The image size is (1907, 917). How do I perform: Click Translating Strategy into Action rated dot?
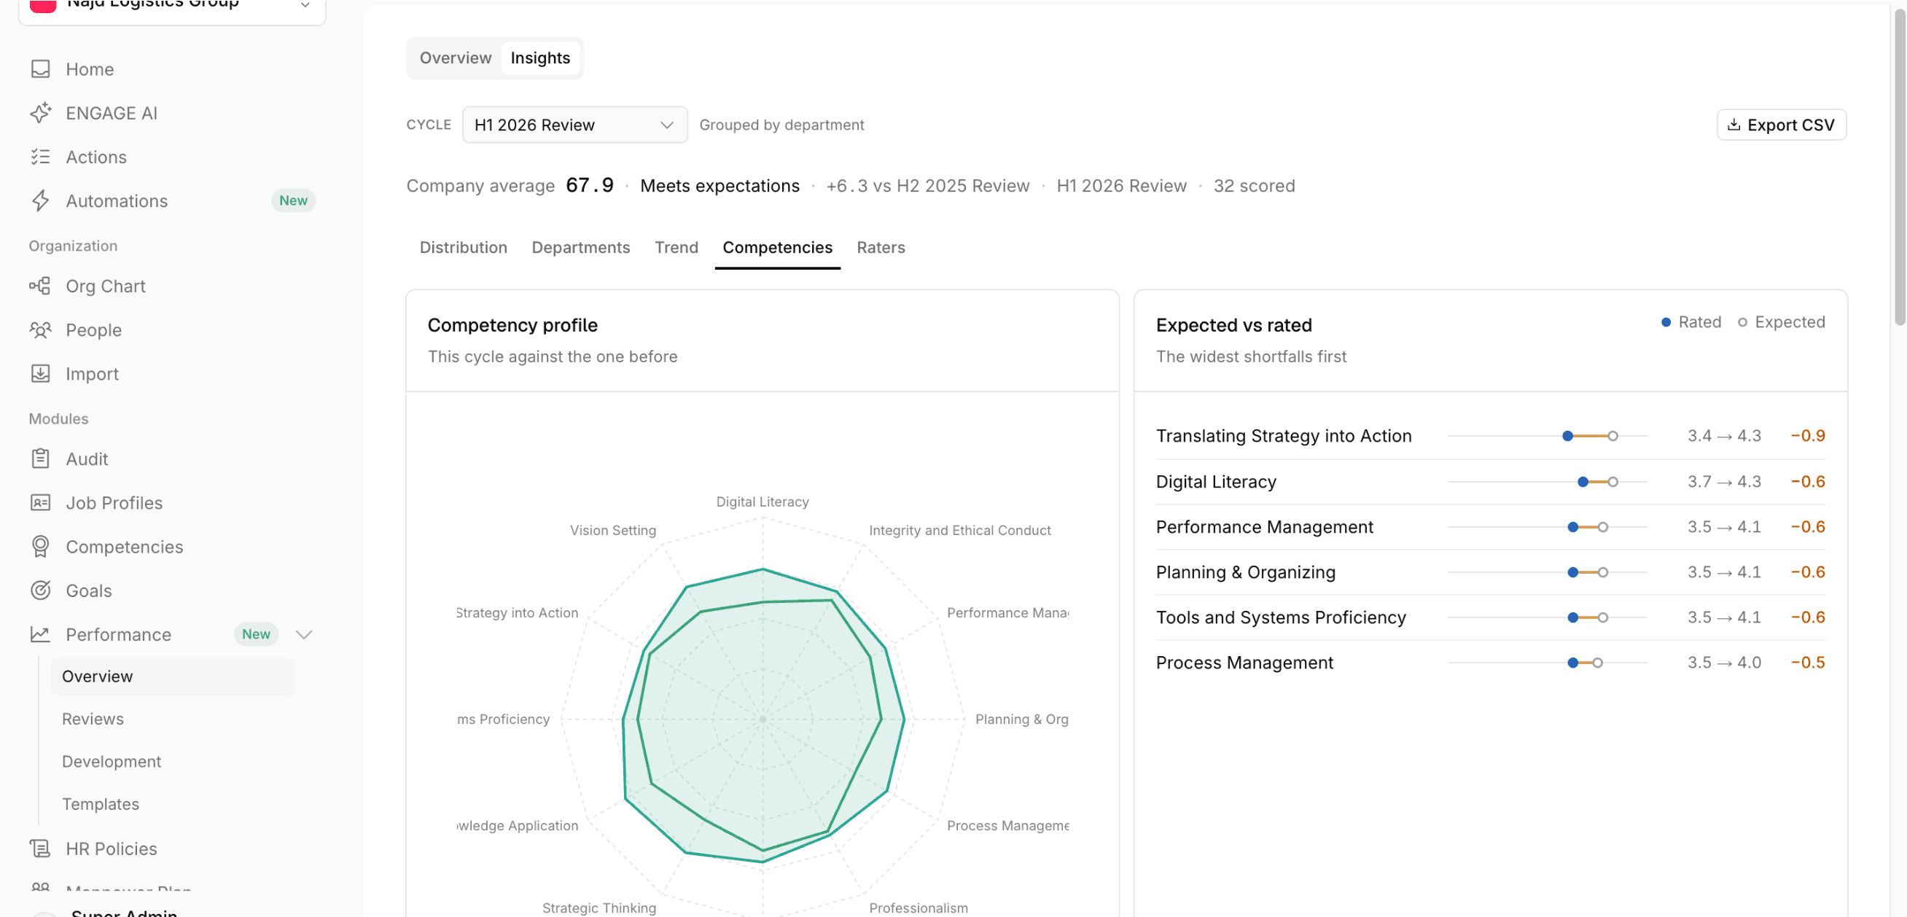(1567, 436)
